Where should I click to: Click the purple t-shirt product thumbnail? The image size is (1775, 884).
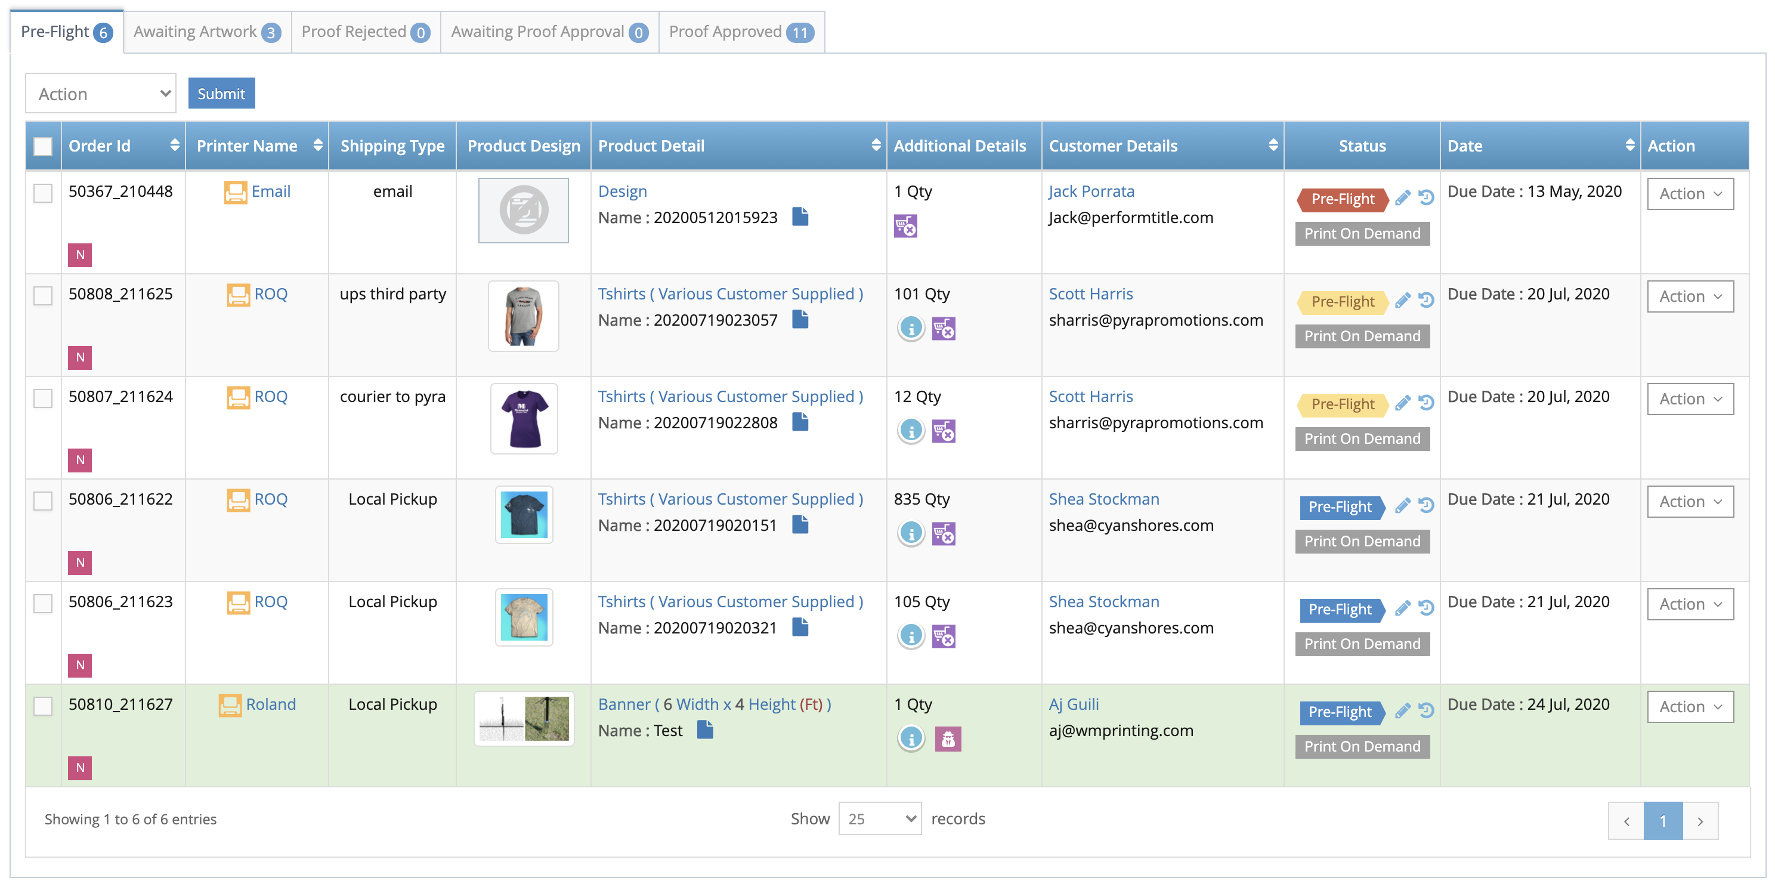point(524,419)
